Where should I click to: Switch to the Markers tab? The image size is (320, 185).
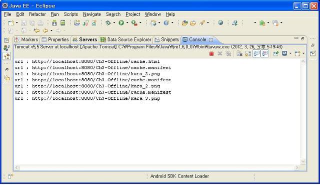[x=26, y=40]
